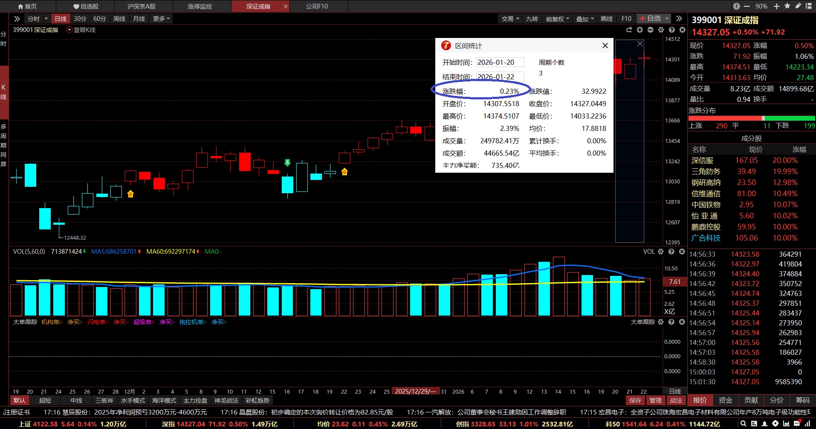The width and height of the screenshot is (816, 429).
Task: Click the 画线 drawing button
Action: [x=607, y=19]
